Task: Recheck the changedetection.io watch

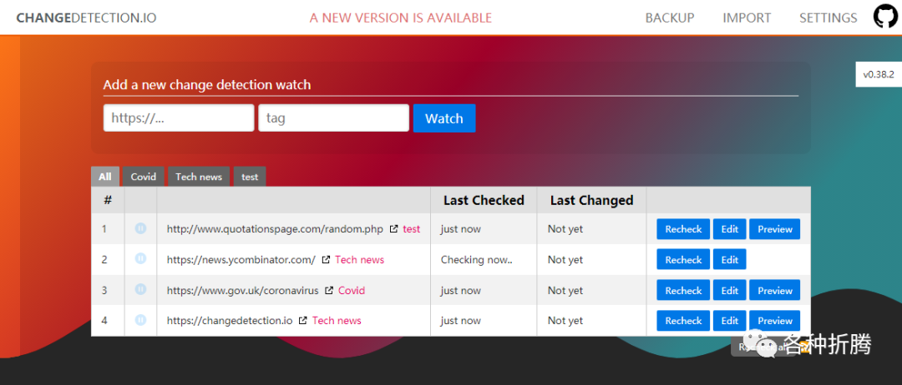Action: pyautogui.click(x=683, y=320)
